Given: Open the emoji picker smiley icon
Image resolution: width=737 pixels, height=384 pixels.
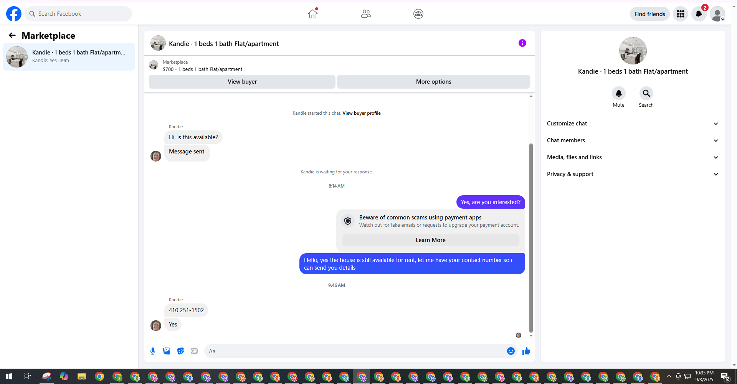Looking at the screenshot, I should point(511,351).
